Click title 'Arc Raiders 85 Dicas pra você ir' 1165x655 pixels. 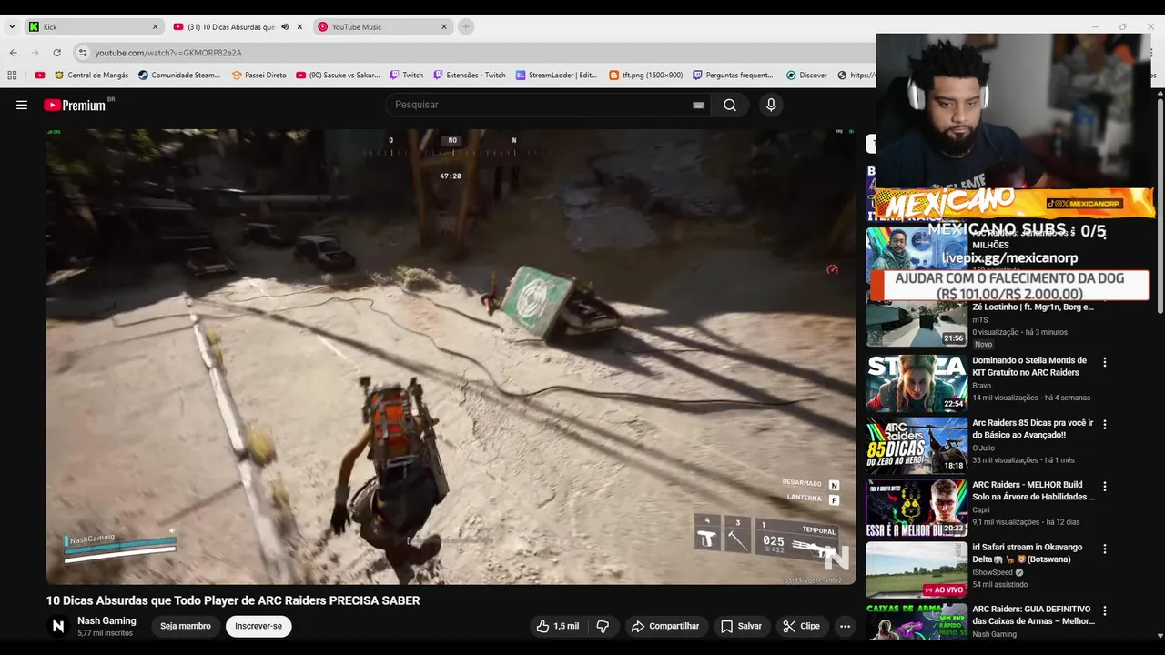click(1033, 428)
